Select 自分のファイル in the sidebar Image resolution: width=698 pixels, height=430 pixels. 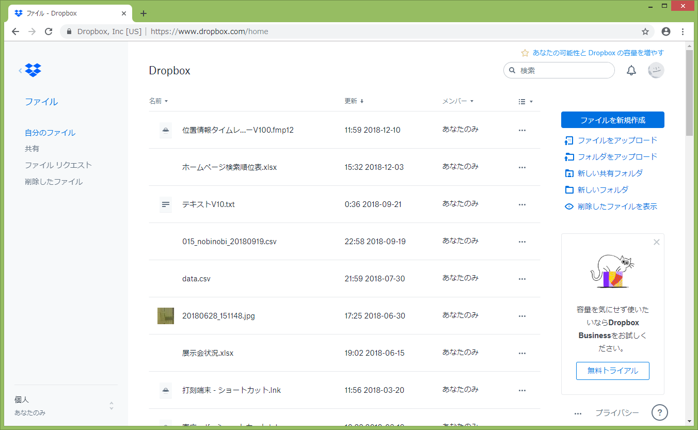50,133
